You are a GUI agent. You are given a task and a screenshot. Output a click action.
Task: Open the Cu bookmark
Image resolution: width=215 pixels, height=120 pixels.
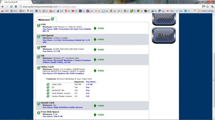point(82,11)
